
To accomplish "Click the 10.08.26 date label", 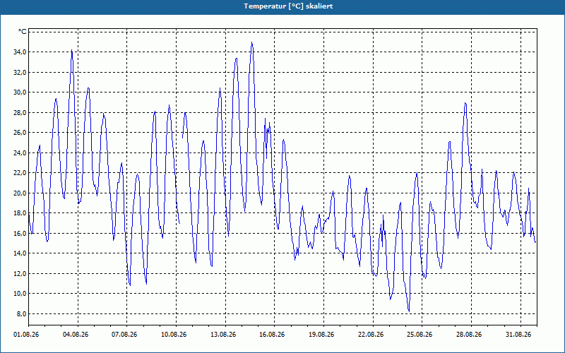I will coord(174,335).
